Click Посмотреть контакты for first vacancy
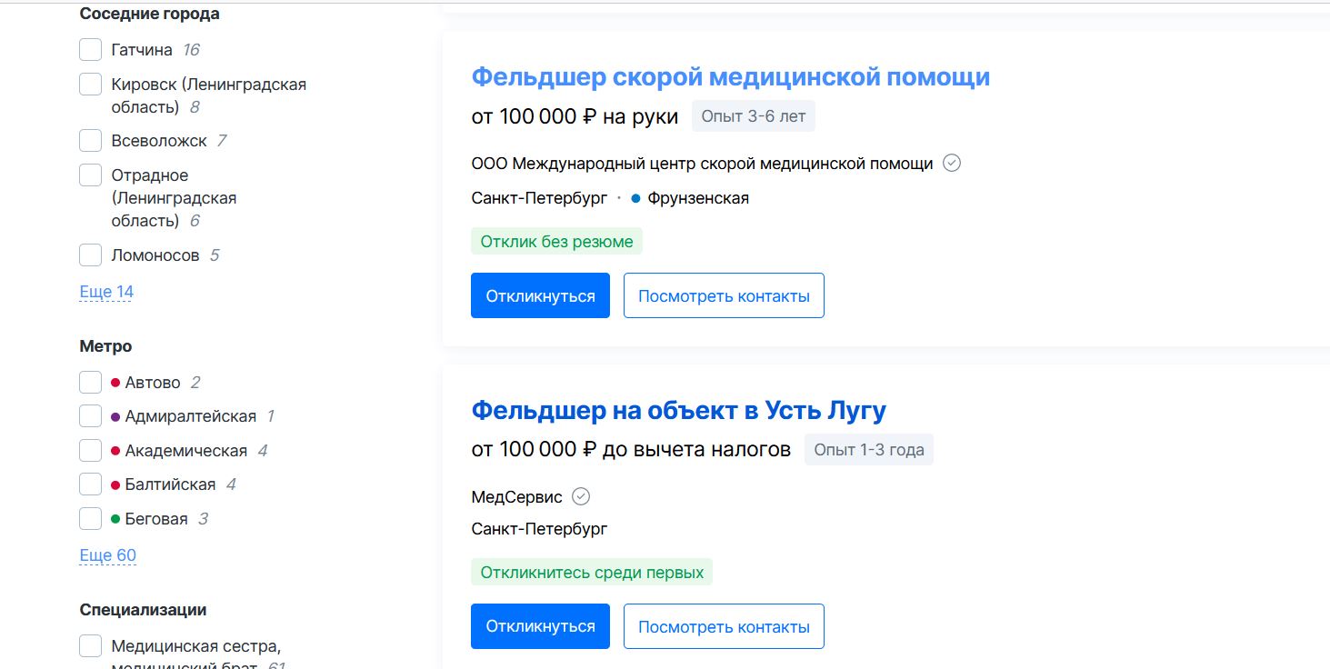The width and height of the screenshot is (1330, 669). click(x=724, y=295)
